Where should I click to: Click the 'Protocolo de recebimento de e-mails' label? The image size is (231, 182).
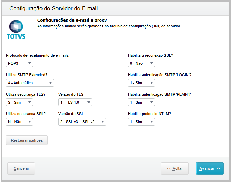38,56
